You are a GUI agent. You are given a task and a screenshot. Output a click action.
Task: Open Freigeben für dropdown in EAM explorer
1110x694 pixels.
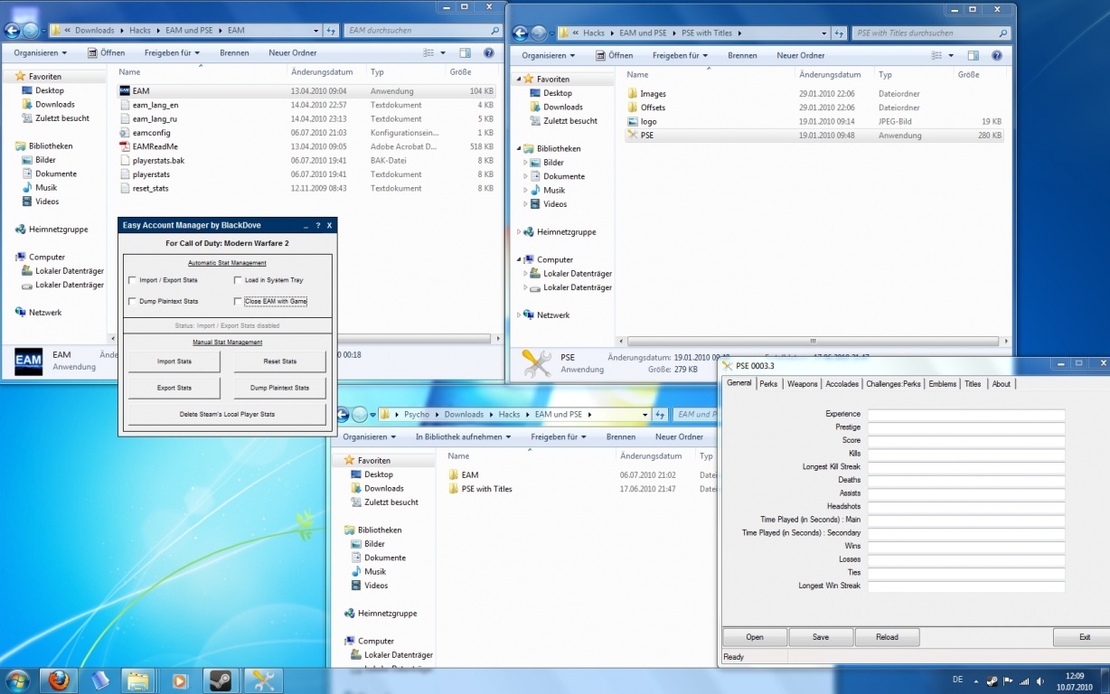click(171, 53)
